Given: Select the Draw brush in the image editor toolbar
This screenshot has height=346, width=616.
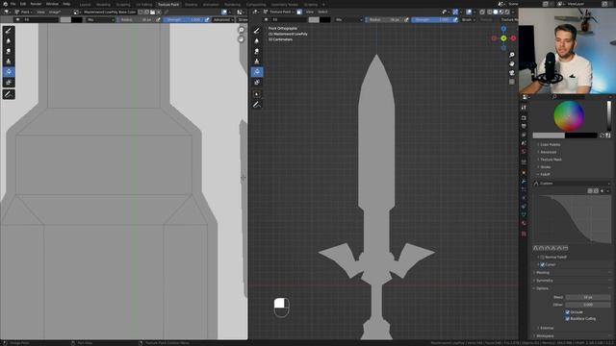Looking at the screenshot, I should coord(9,31).
